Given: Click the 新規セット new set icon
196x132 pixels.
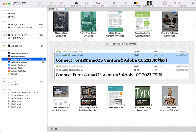Looking at the screenshot, I should (87, 3).
